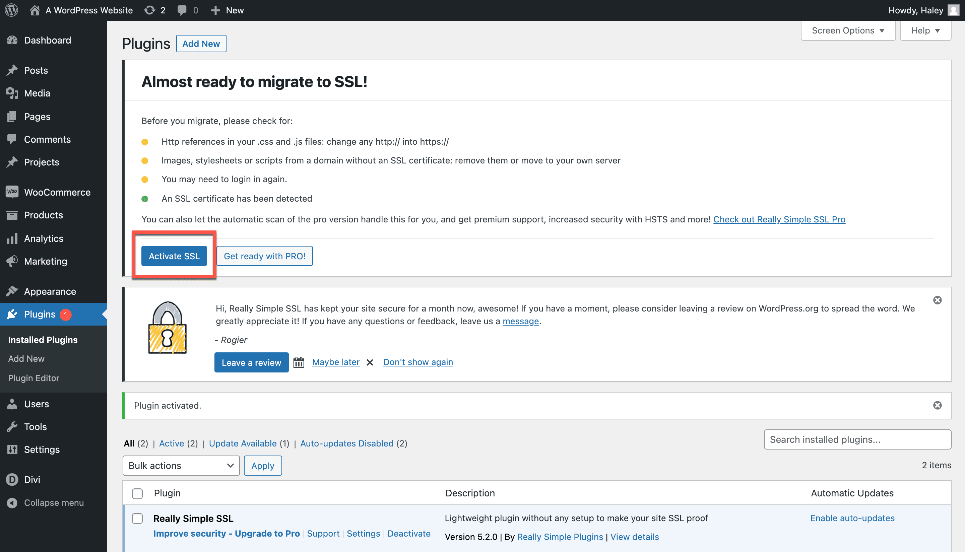
Task: Click the WordPress logo icon
Action: [11, 10]
